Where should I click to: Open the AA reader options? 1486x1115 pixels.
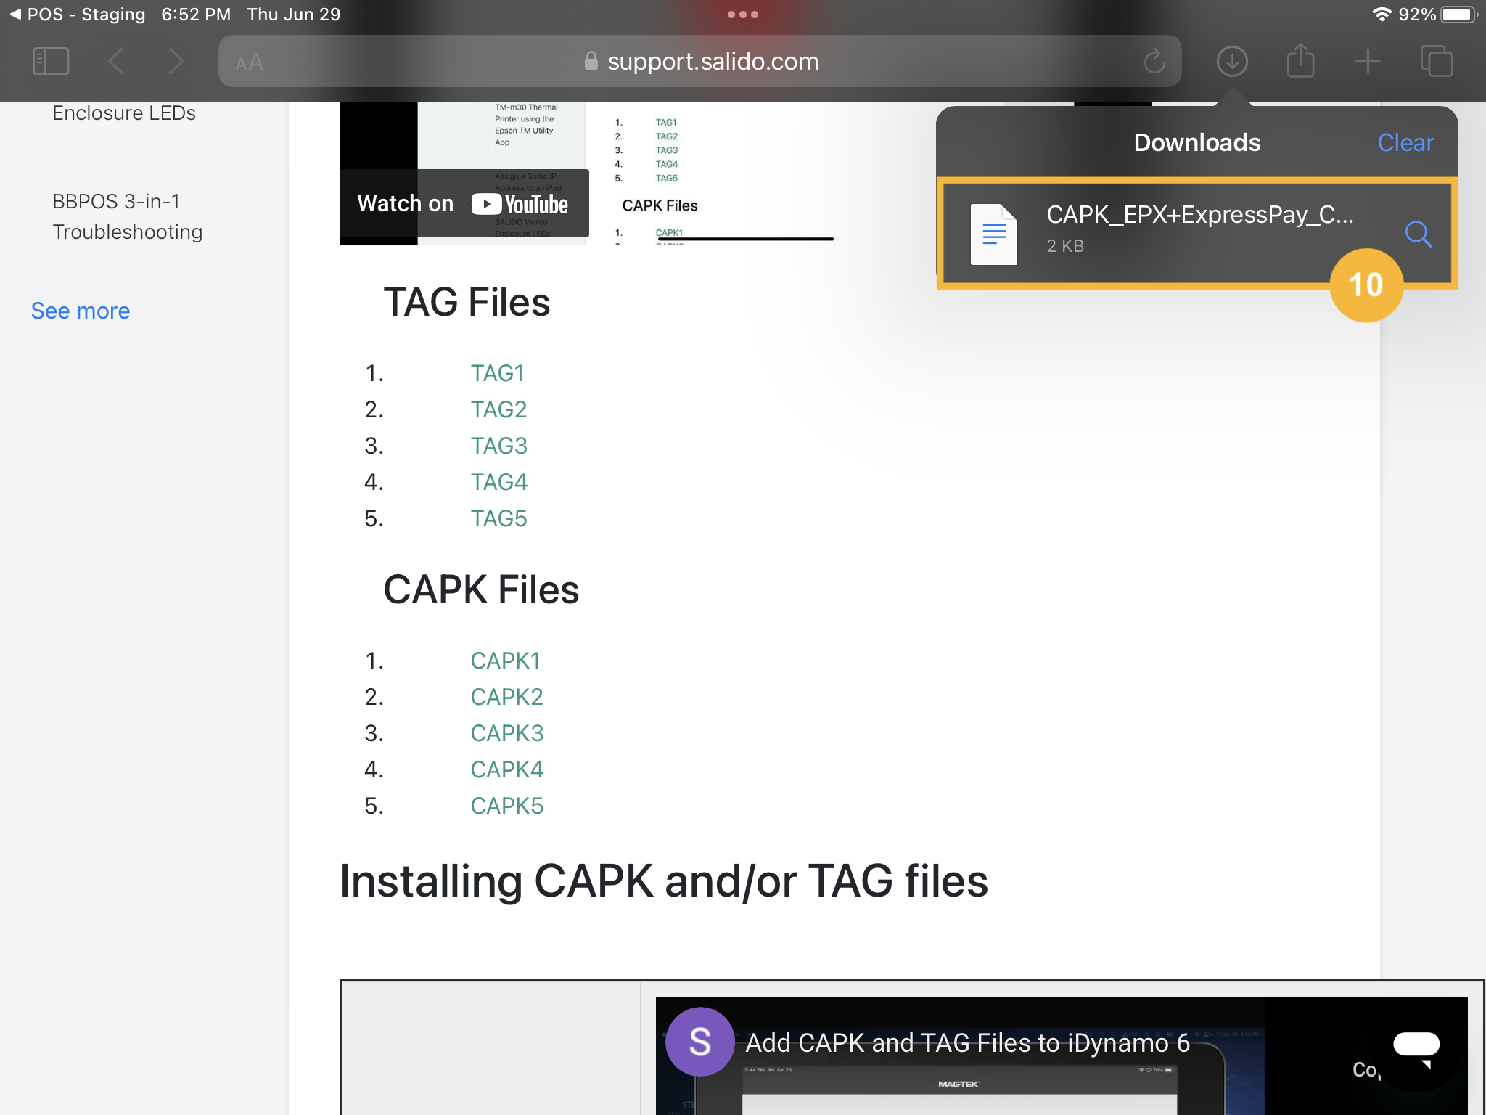pyautogui.click(x=249, y=62)
